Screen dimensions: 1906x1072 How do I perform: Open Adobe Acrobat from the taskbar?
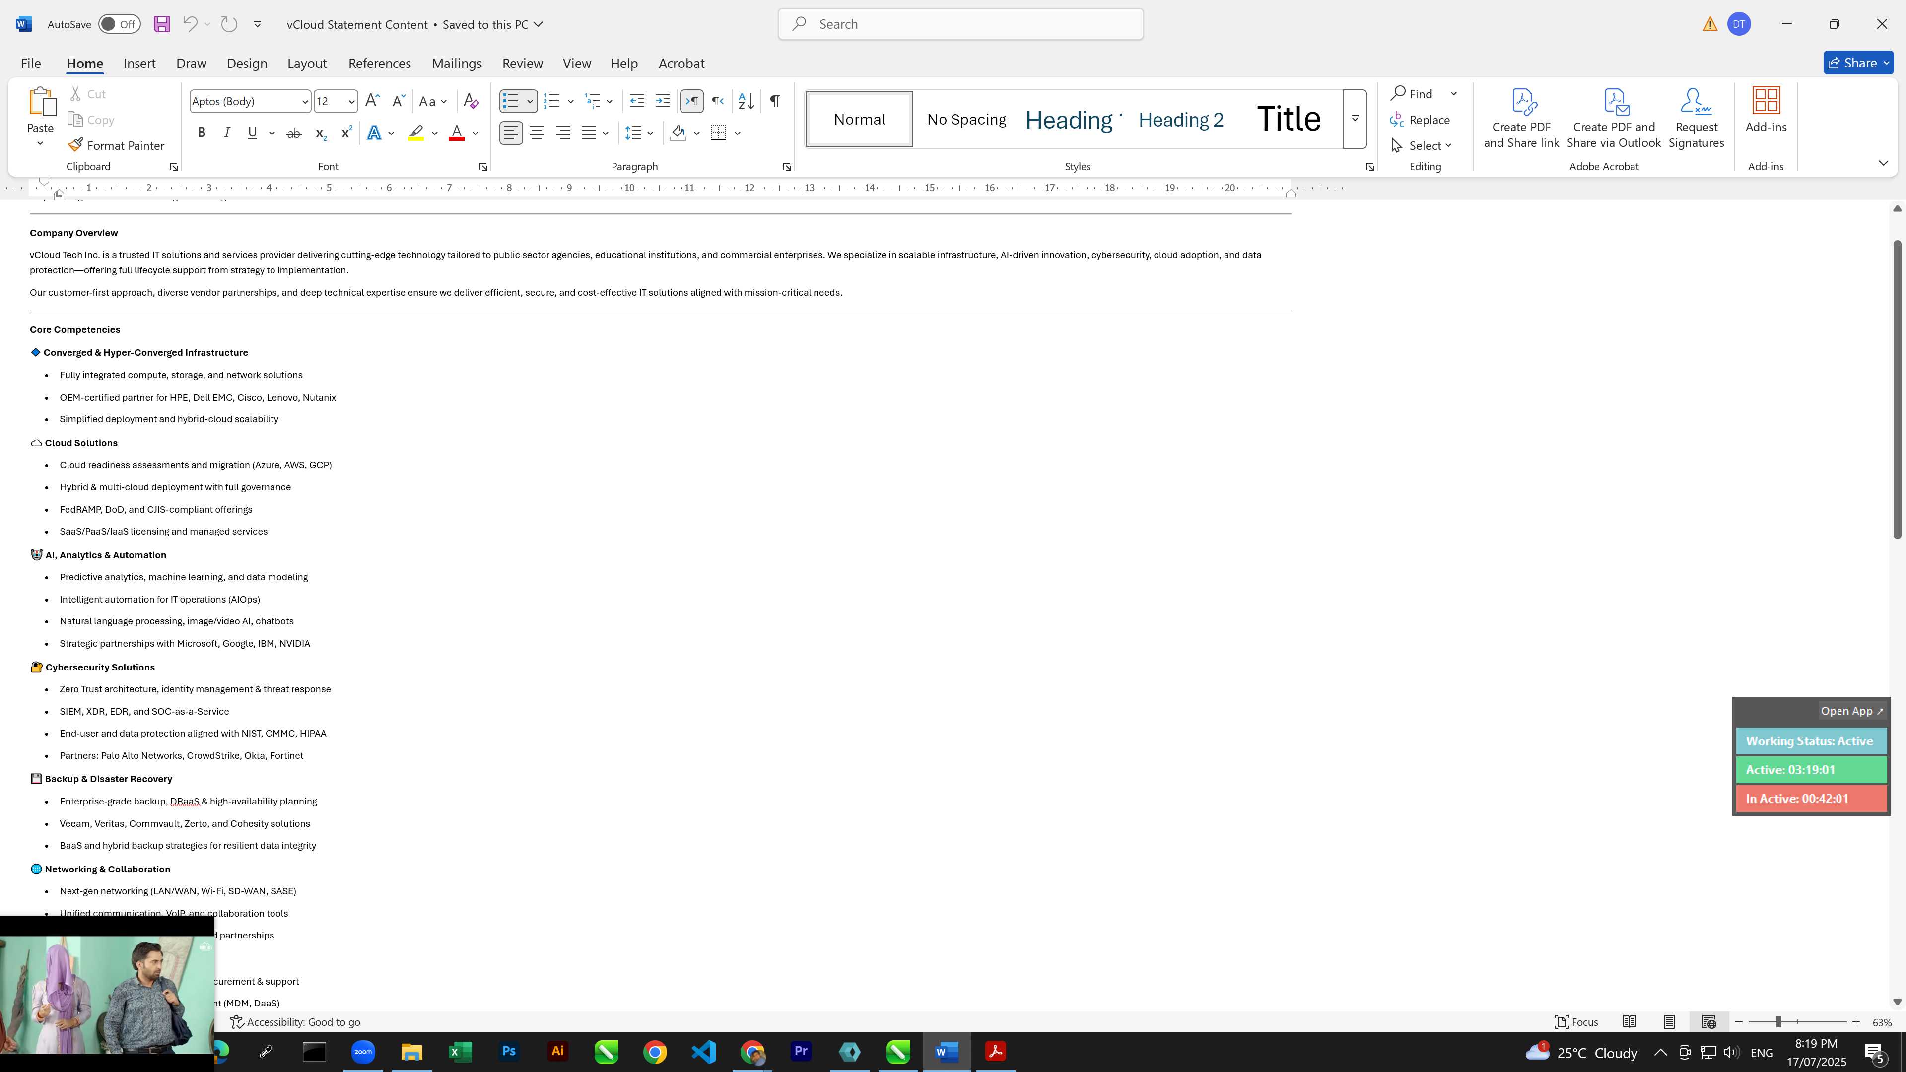click(995, 1051)
